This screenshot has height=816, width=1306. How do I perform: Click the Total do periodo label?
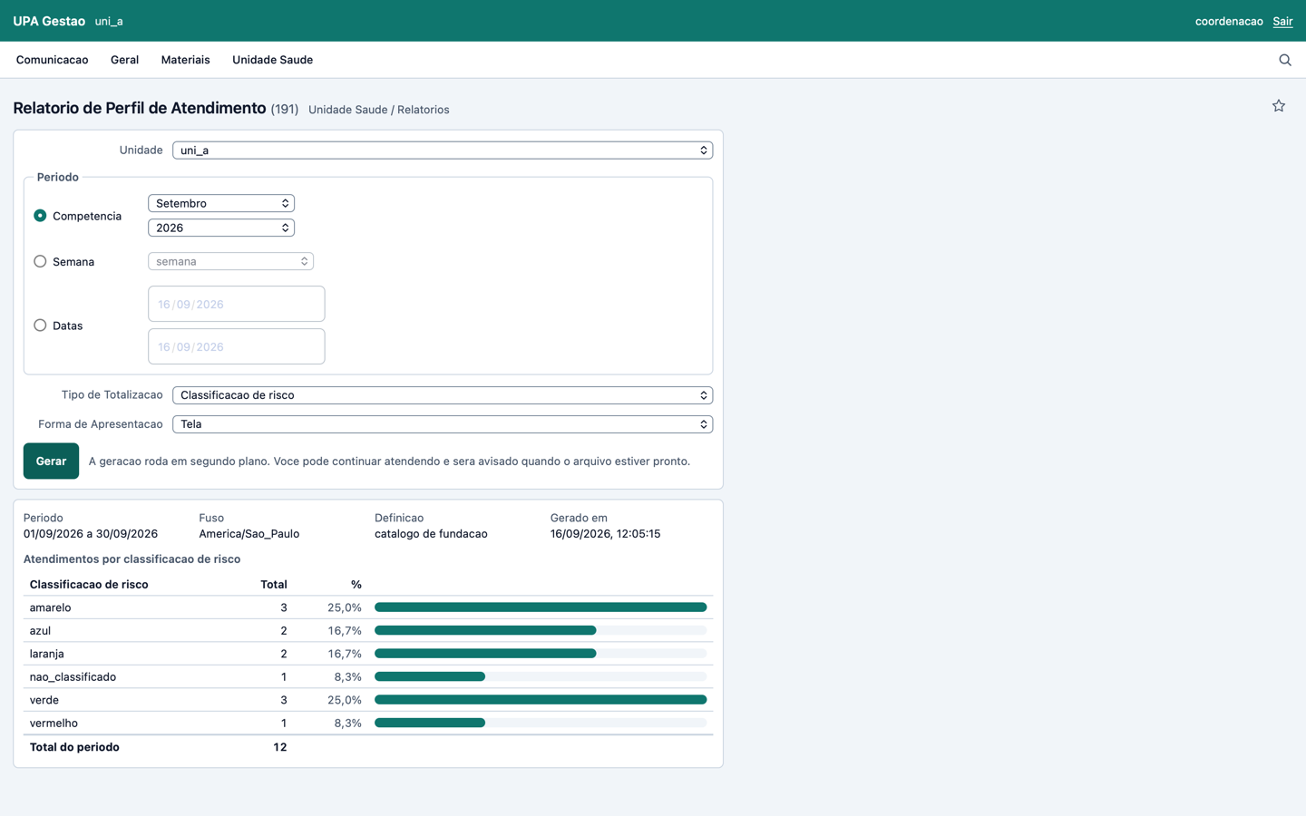coord(74,747)
